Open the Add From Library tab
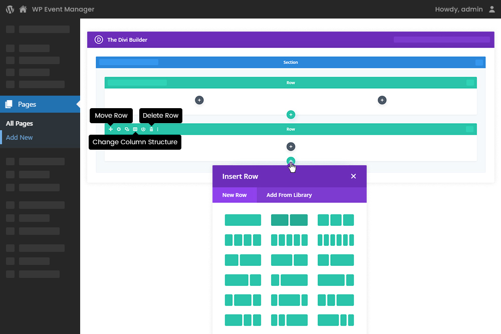501x334 pixels. click(x=289, y=195)
